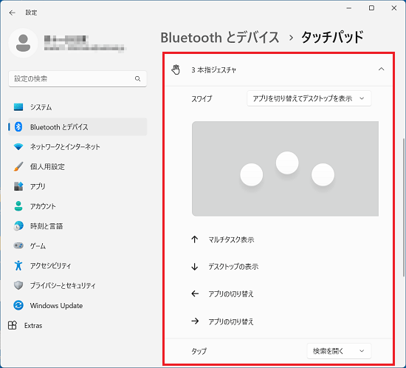This screenshot has height=368, width=406.
Task: Click the right arrow for アプリの切り替え
Action: point(195,321)
